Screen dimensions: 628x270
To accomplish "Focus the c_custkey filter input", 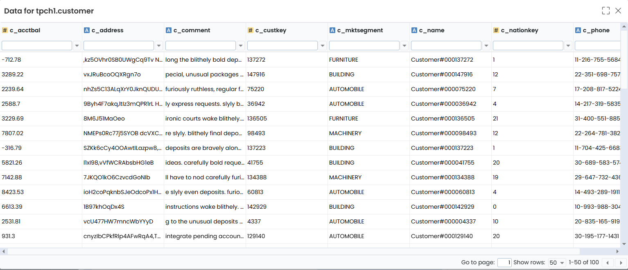I will [x=282, y=45].
